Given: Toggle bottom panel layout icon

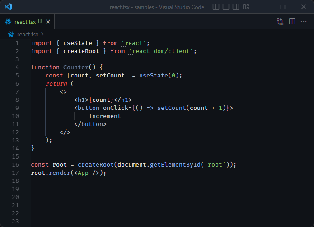Looking at the screenshot, I should click(226, 7).
